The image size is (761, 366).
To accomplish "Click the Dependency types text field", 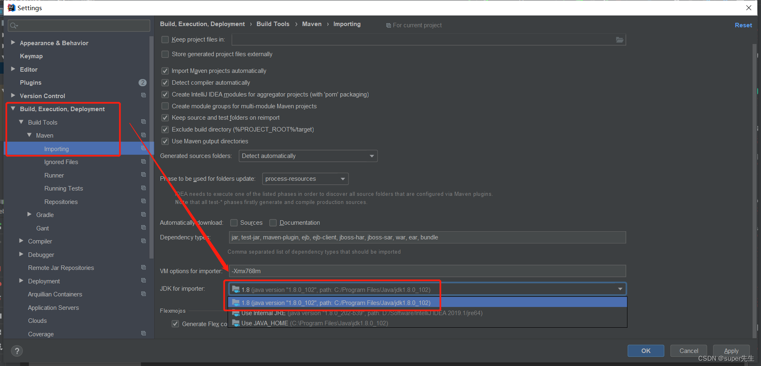I will pos(427,237).
